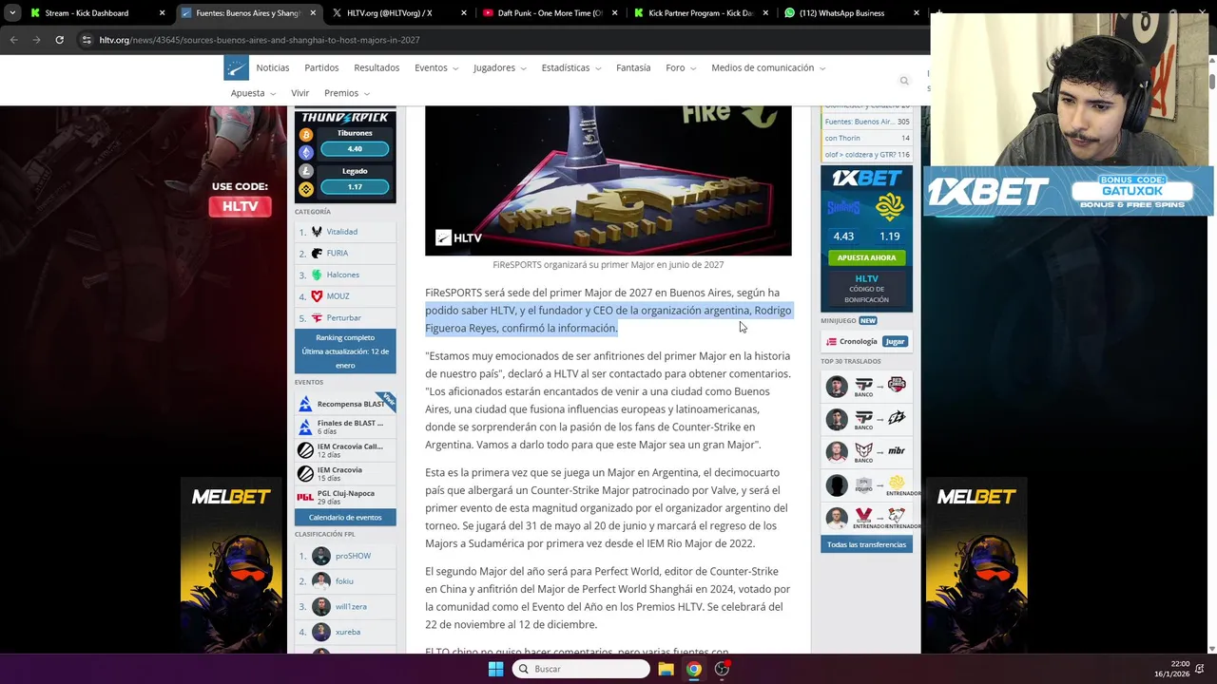
Task: Click Vitalidad team logo in ranking
Action: 317,232
